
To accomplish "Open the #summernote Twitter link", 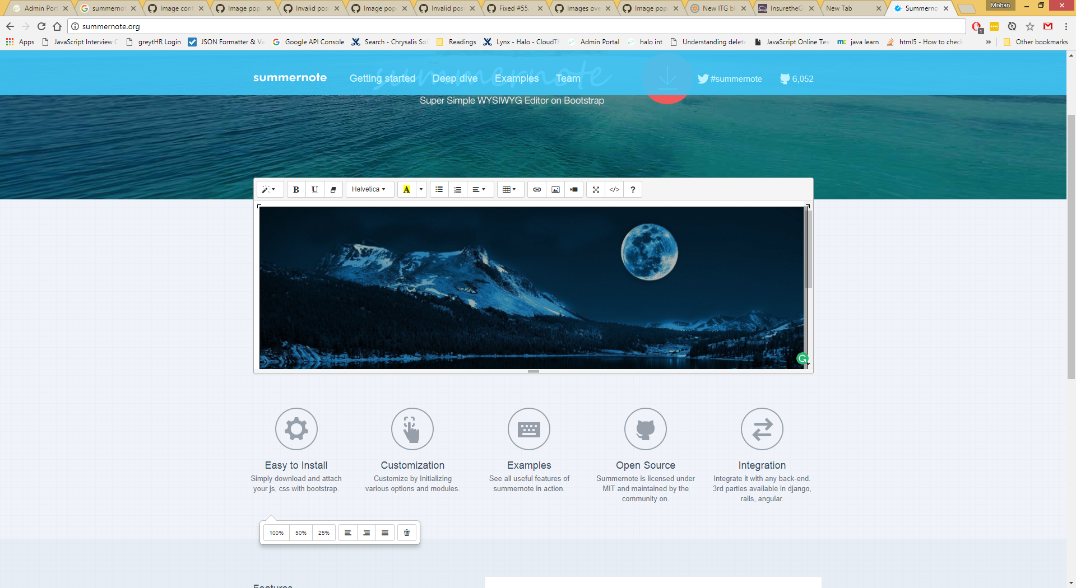I will [x=730, y=79].
